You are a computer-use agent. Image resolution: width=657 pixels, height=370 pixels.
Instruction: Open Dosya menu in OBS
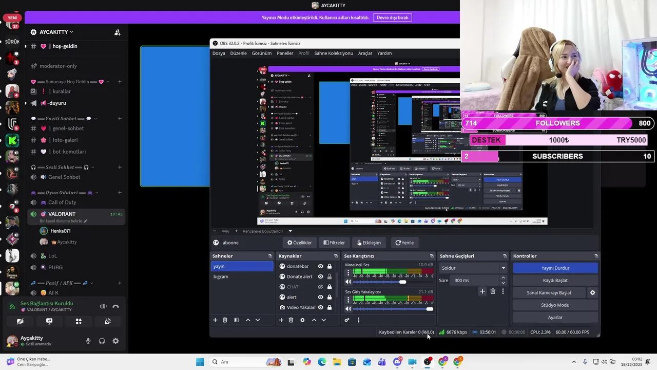point(219,53)
